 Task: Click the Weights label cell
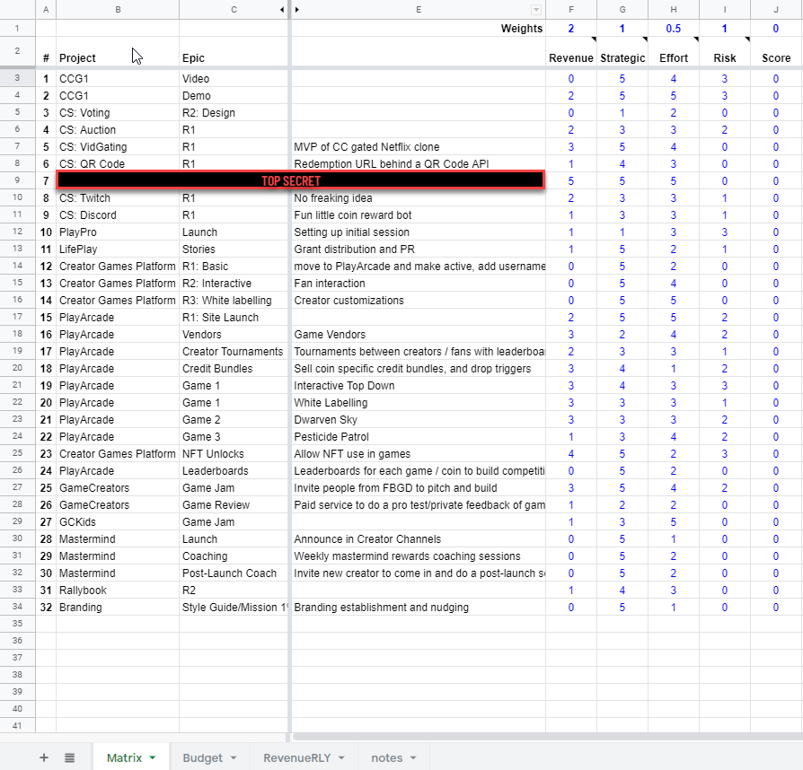[x=419, y=28]
